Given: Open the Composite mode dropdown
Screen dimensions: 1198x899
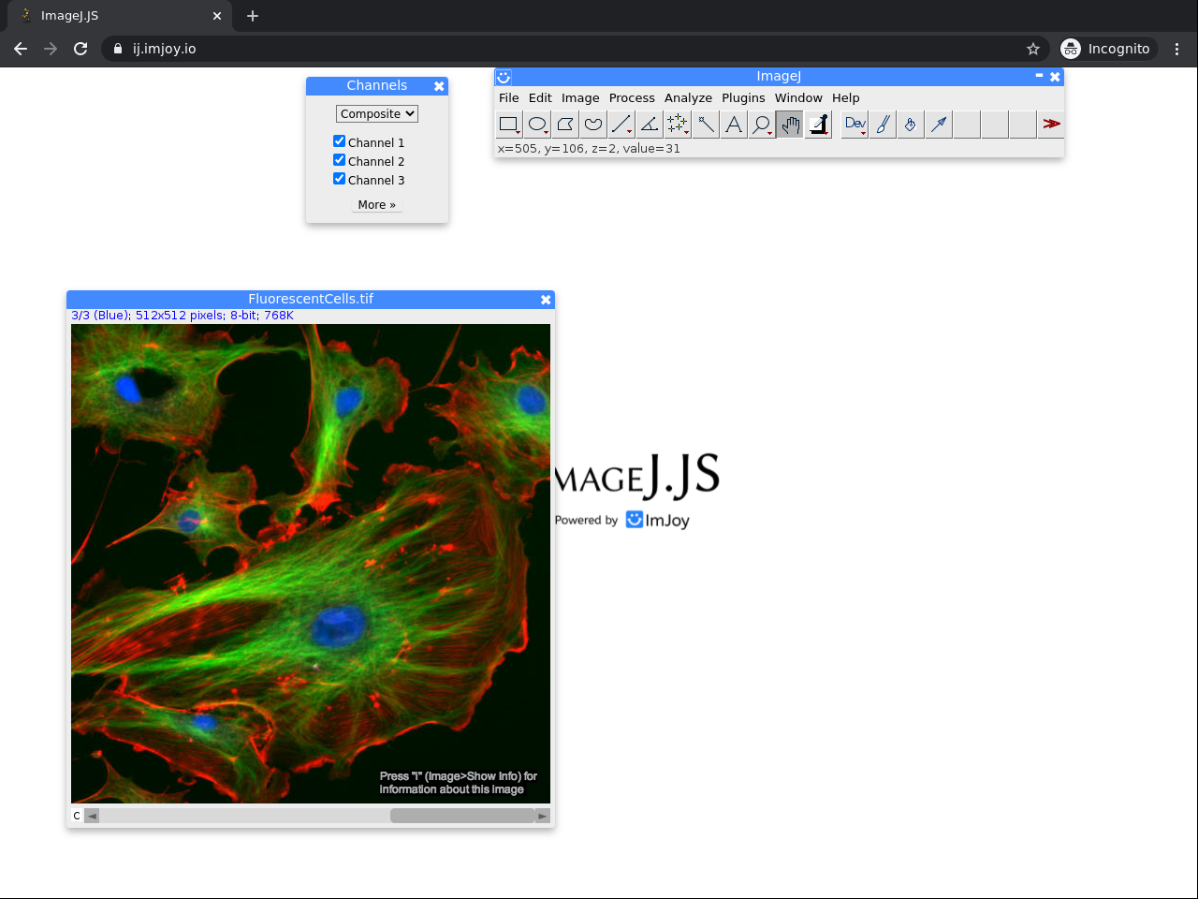Looking at the screenshot, I should (376, 113).
